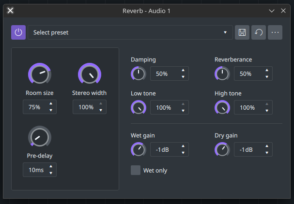
Task: Decrease Dry gain with down arrow
Action: coord(267,153)
